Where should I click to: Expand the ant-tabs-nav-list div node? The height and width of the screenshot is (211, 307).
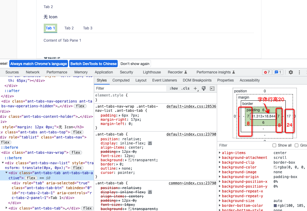[x=3, y=163]
